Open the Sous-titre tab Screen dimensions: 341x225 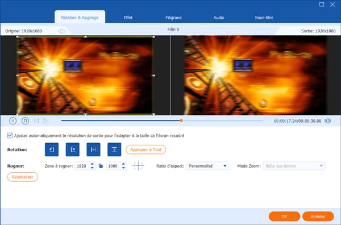[x=264, y=18]
